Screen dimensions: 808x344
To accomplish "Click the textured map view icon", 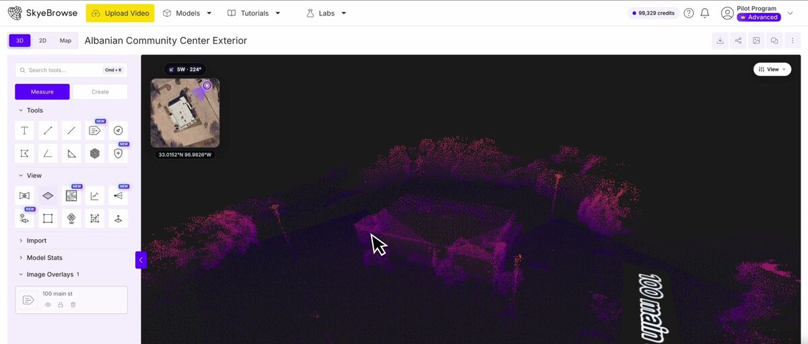I will [71, 196].
